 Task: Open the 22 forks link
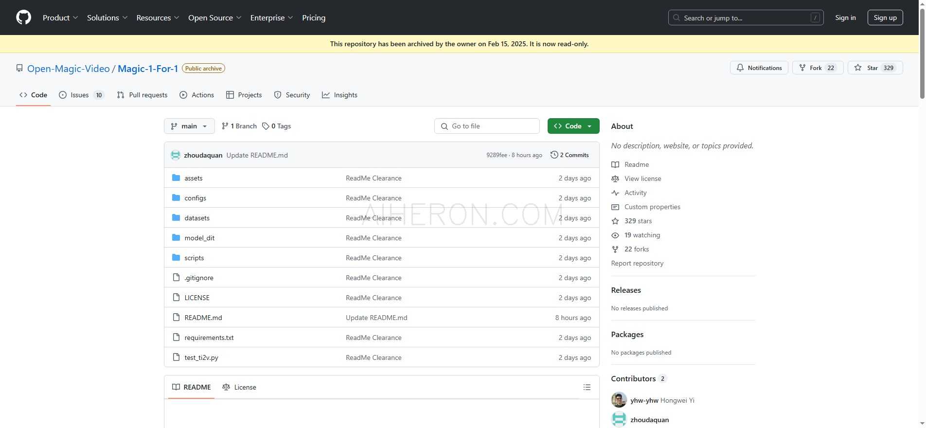pos(630,249)
